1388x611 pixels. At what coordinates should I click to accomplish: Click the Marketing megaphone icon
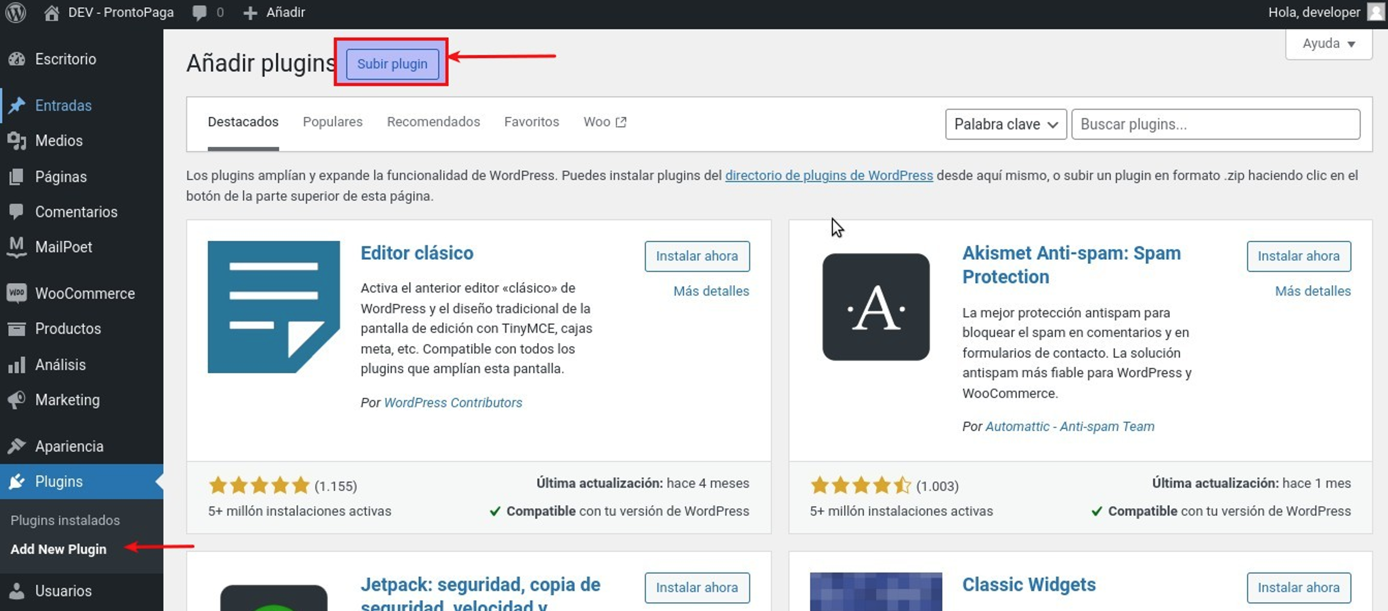pyautogui.click(x=17, y=400)
